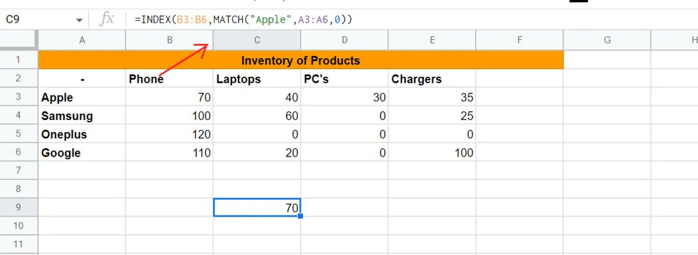Select row 1 header

[18, 60]
